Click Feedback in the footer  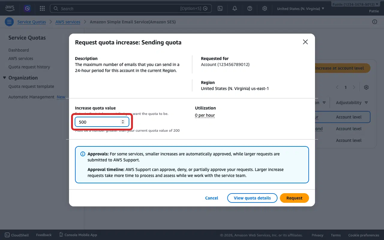coord(44,235)
